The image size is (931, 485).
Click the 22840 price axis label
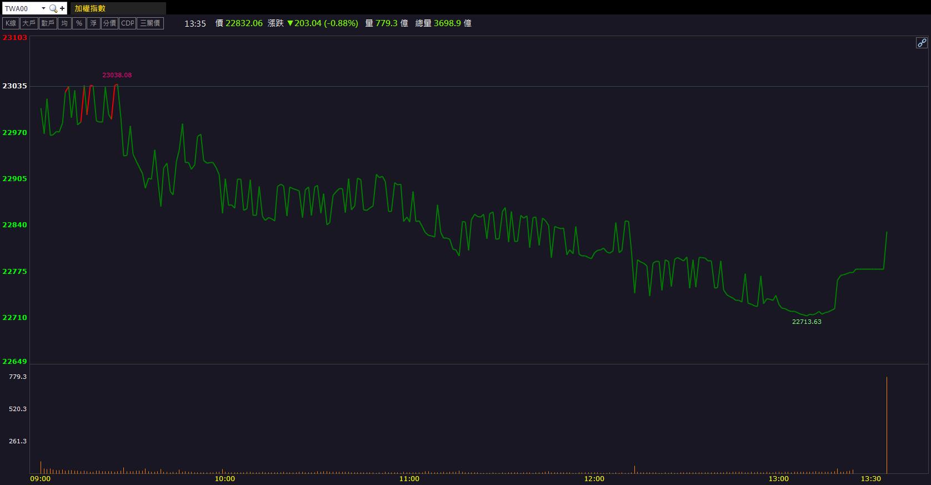tap(15, 225)
